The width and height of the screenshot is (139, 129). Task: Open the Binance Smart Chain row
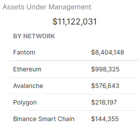pyautogui.click(x=74, y=119)
